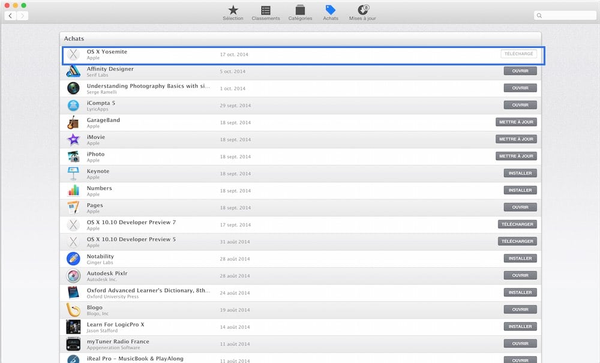Open Affinity Designer with Ouvrir button
Viewport: 600px width, 363px height.
pyautogui.click(x=520, y=71)
